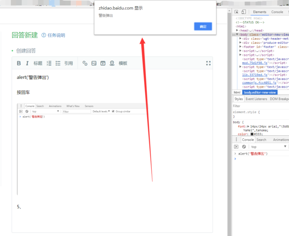Switch to the Elements tab in DevTools
The image size is (289, 236).
point(260,12)
